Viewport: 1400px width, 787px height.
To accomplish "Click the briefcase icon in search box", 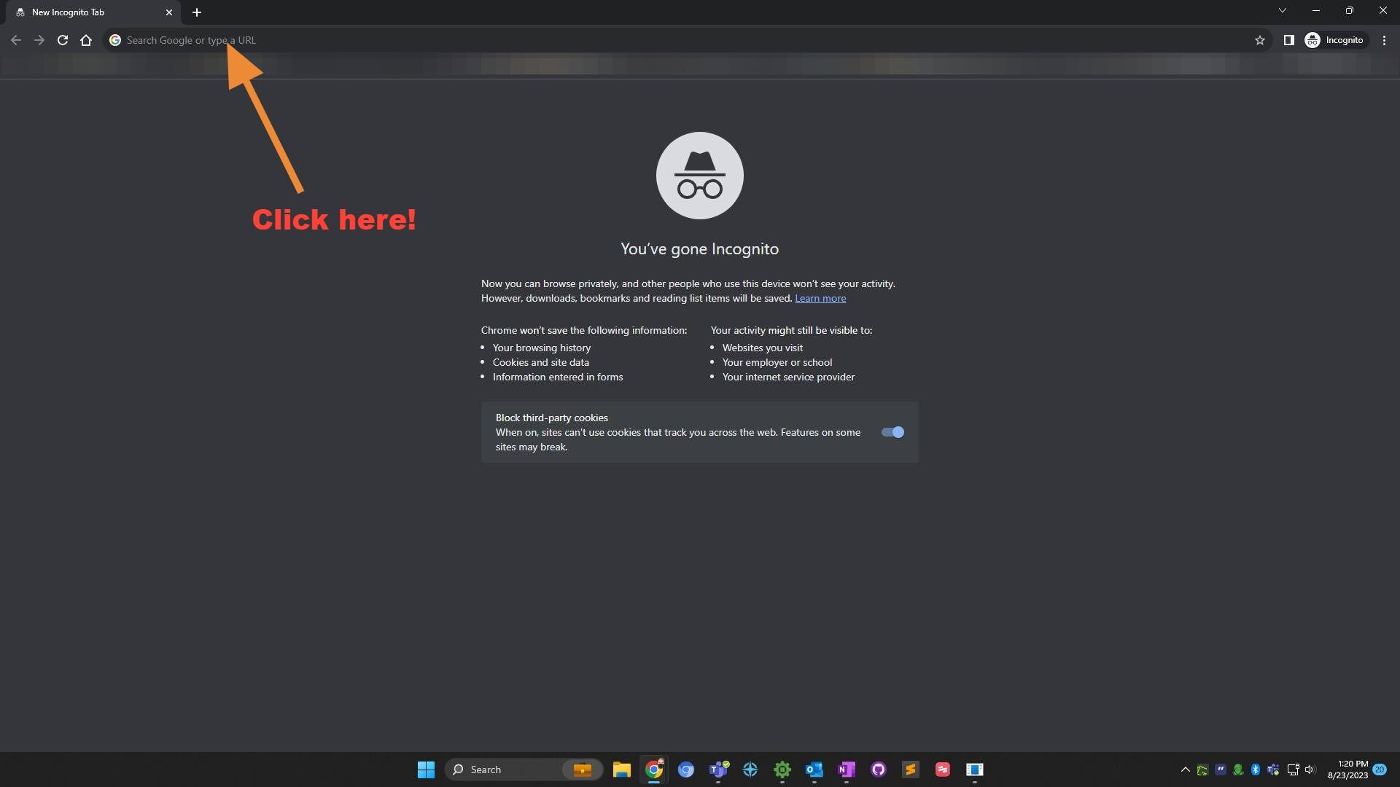I will coord(583,770).
